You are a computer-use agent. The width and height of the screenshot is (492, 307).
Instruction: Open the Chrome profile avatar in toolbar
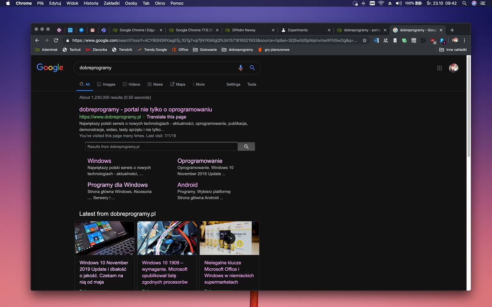coord(455,40)
